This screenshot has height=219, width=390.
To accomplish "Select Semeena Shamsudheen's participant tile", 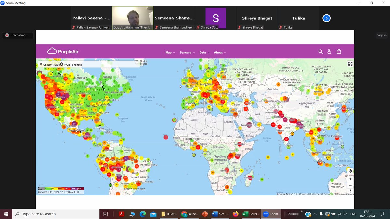I will [x=174, y=18].
